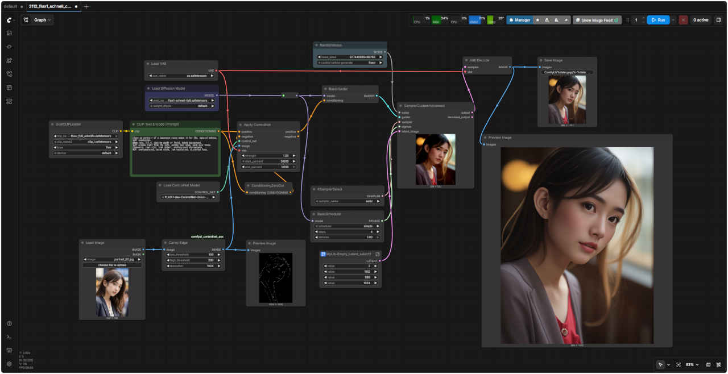
Task: Toggle the minimap icon at bottom right
Action: point(708,364)
